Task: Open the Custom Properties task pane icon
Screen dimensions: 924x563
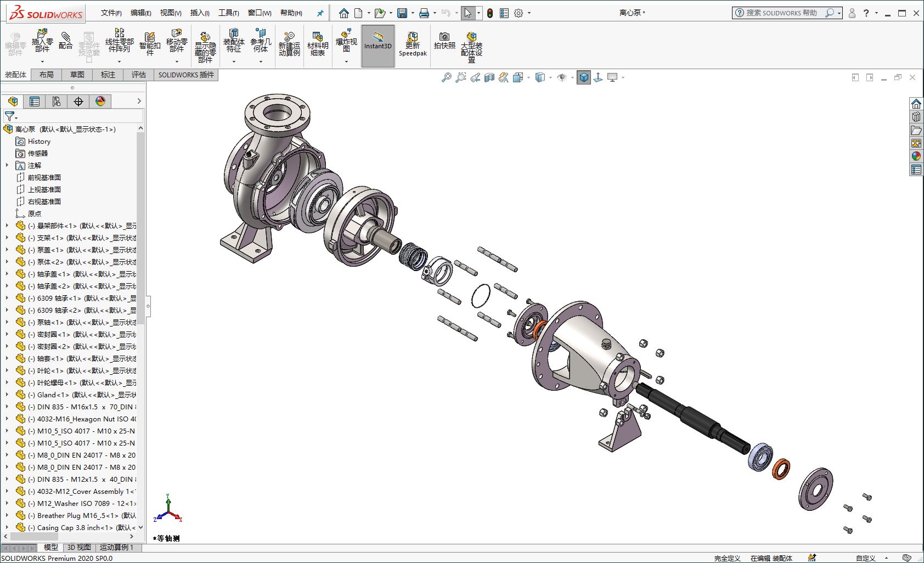Action: pyautogui.click(x=916, y=170)
